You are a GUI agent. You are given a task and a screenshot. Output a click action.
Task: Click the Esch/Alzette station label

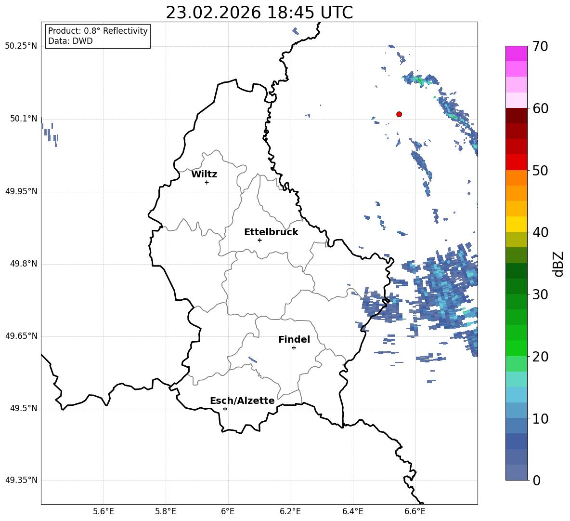242,401
